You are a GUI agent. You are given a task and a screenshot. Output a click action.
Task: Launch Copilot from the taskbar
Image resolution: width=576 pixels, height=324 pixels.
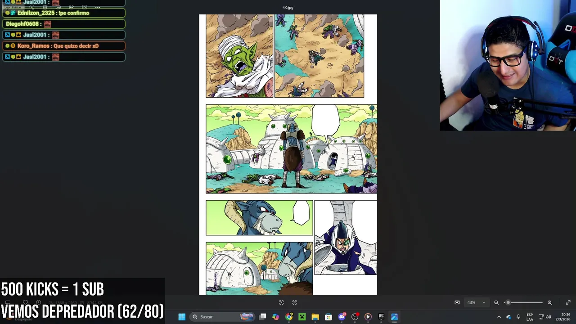tap(275, 317)
